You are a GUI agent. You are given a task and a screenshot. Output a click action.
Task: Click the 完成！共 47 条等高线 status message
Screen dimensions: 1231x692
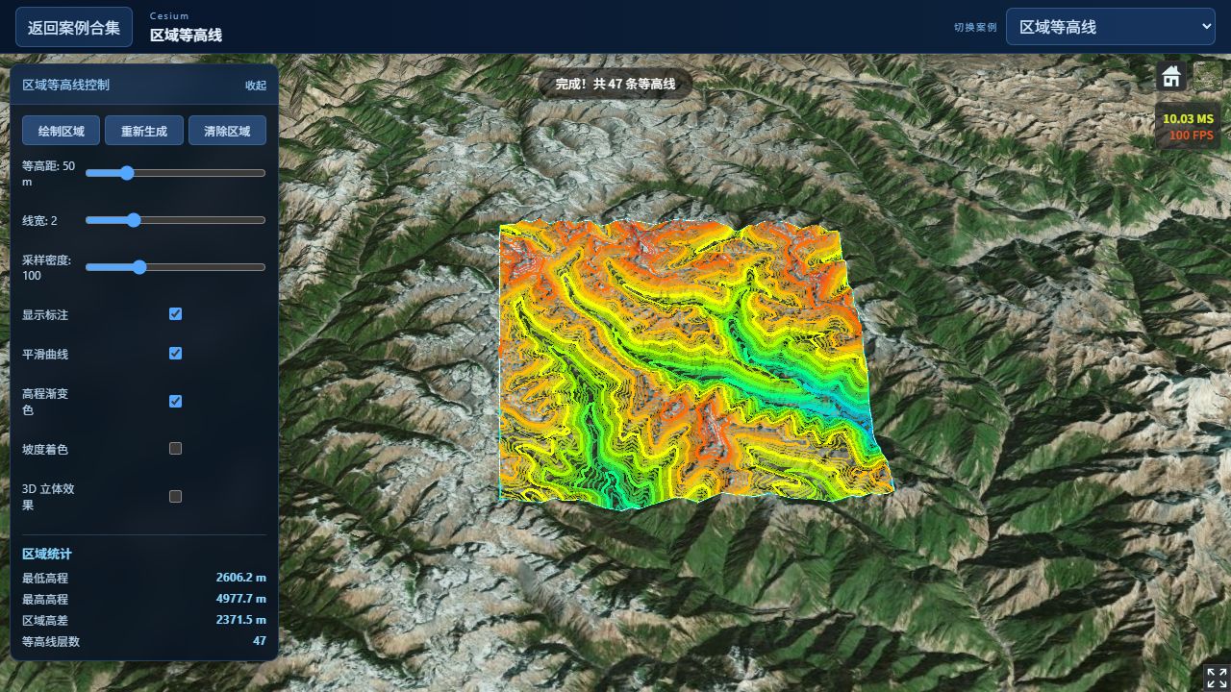pos(615,84)
